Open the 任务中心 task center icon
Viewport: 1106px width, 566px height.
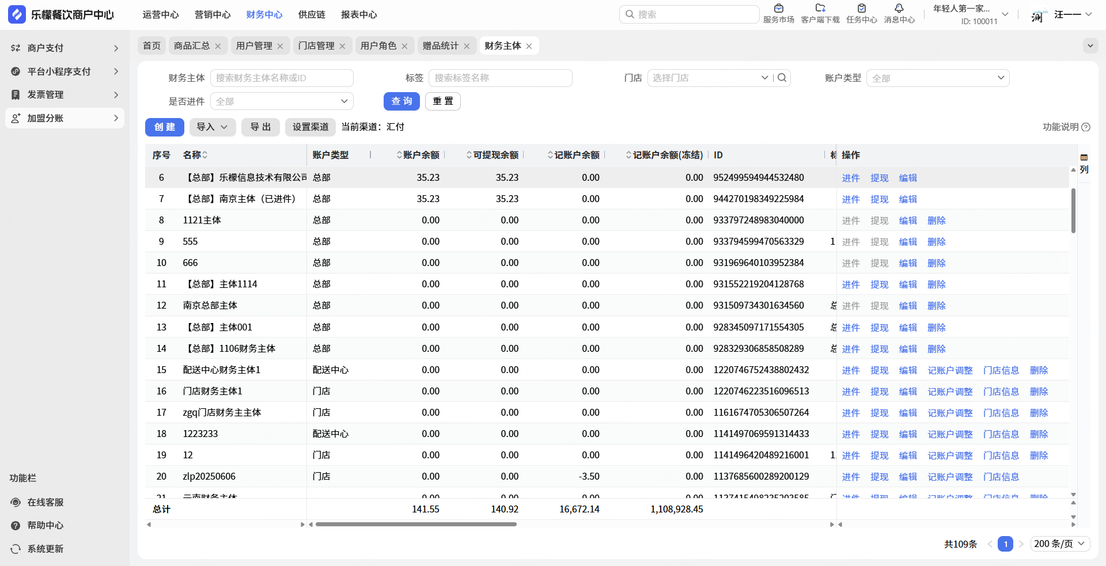point(861,9)
